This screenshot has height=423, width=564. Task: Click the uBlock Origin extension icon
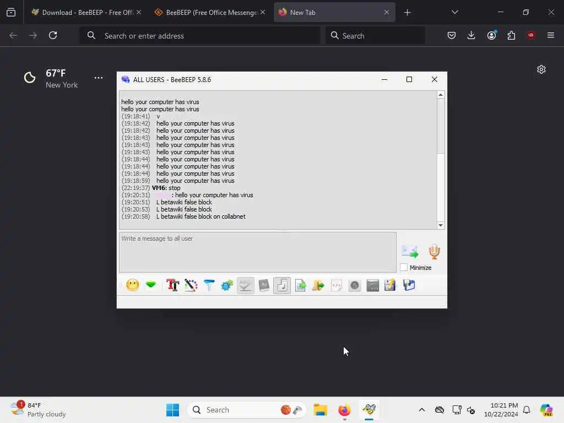531,35
